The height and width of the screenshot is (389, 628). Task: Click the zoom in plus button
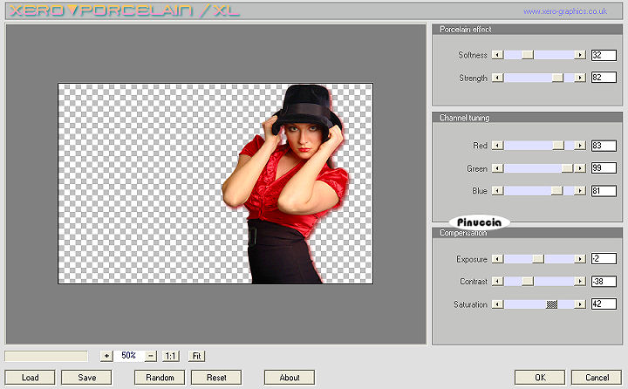pyautogui.click(x=106, y=356)
